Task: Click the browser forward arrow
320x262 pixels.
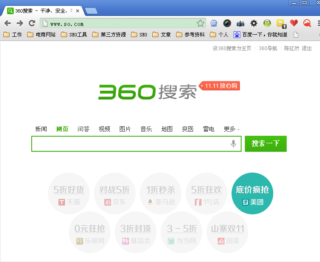Action: tap(20, 23)
